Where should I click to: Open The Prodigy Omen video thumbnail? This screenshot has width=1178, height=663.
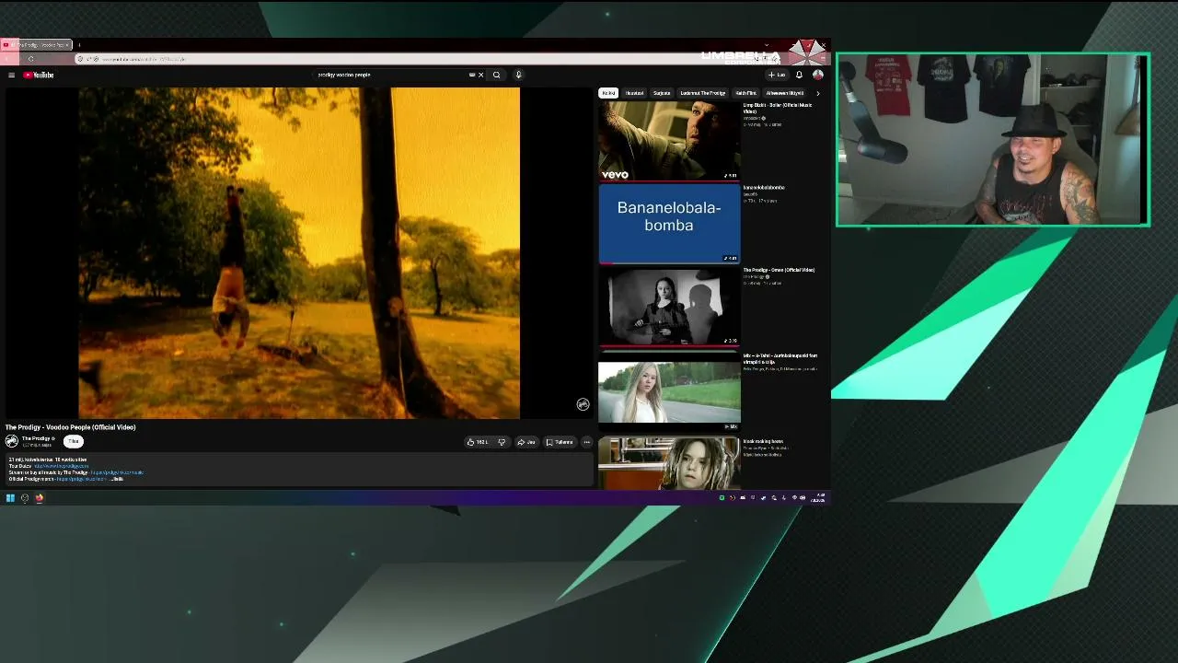coord(669,308)
